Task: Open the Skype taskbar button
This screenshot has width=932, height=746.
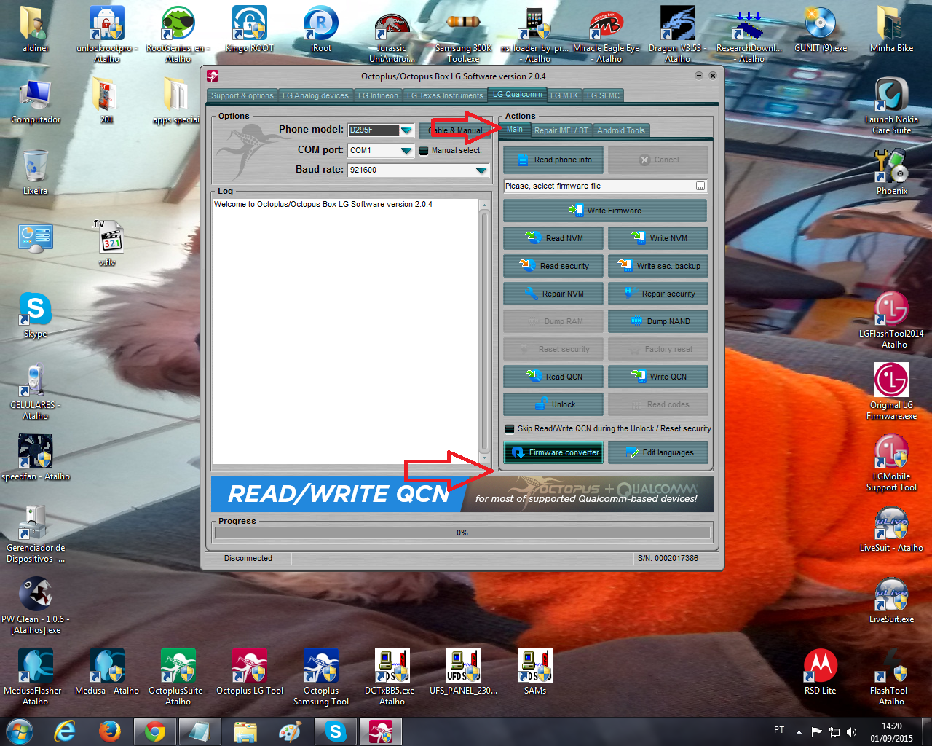Action: 335,731
